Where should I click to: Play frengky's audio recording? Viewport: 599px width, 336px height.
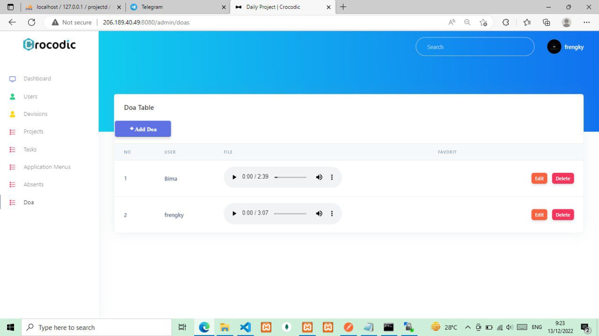pos(234,214)
